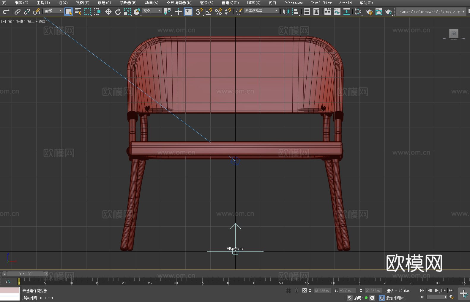Toggle Angle Snap
This screenshot has width=470, height=302.
pyautogui.click(x=209, y=12)
